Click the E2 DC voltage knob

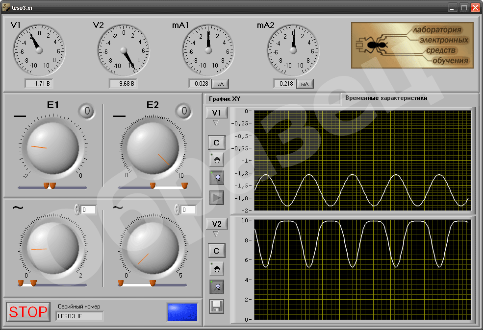click(x=153, y=148)
